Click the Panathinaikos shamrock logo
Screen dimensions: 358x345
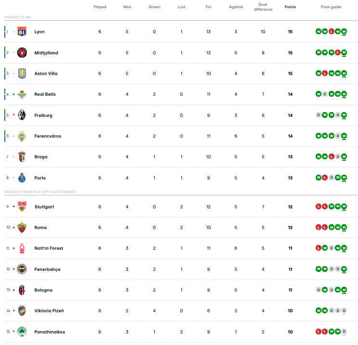[22, 332]
